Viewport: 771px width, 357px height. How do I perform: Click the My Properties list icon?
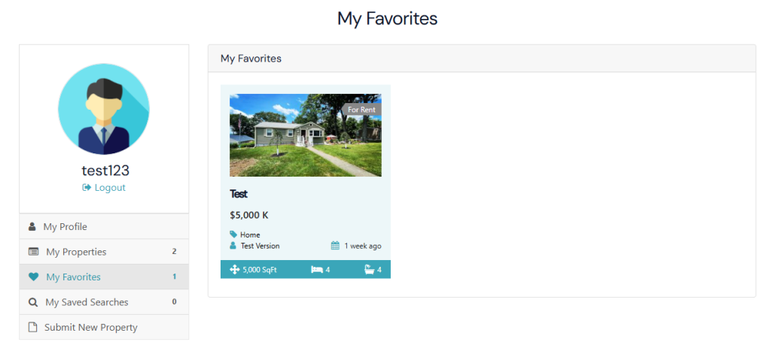pyautogui.click(x=33, y=252)
